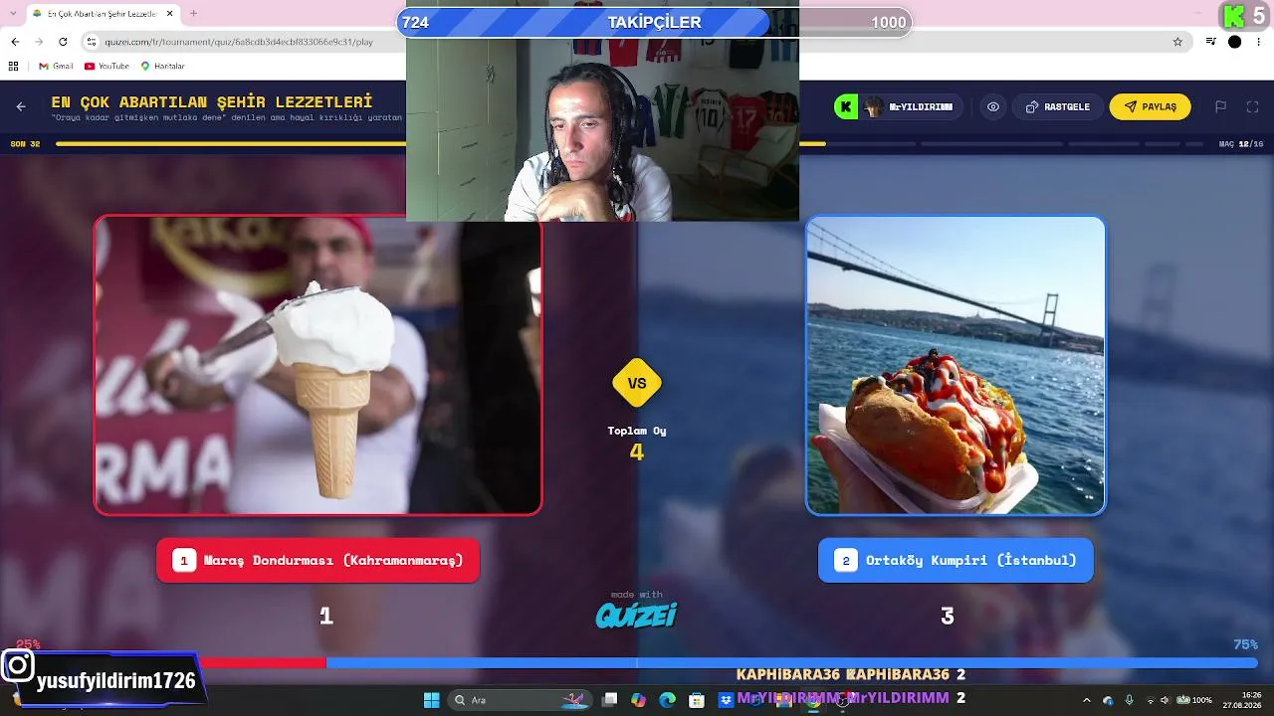
Task: Reload the quizei page
Action: point(63,42)
